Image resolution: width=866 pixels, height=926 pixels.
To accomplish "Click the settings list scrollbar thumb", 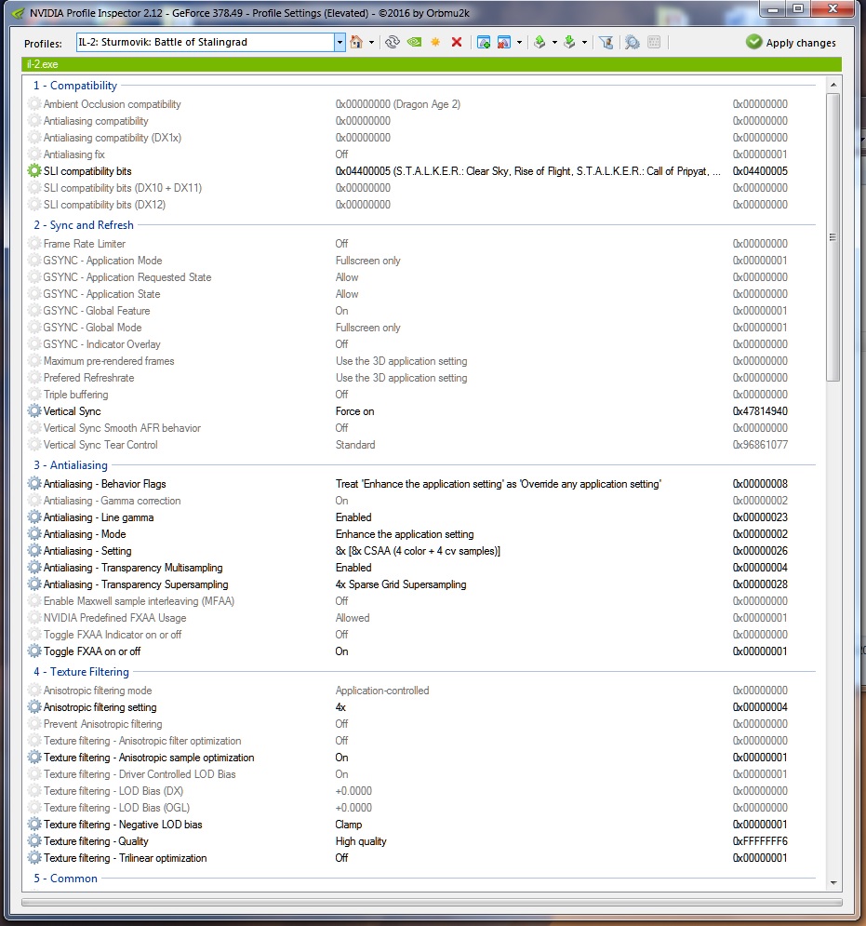I will pyautogui.click(x=833, y=237).
